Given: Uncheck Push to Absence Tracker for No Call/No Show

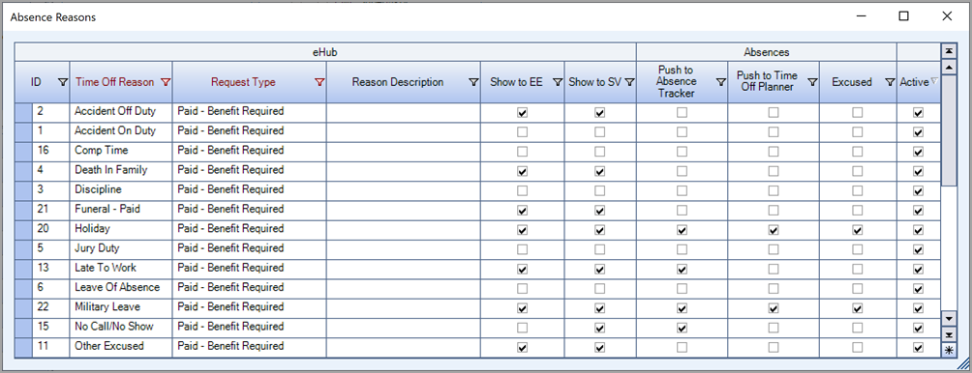Looking at the screenshot, I should (x=682, y=328).
